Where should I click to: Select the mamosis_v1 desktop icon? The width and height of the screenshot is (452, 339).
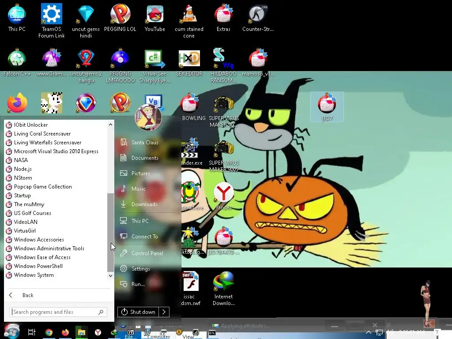pyautogui.click(x=258, y=62)
